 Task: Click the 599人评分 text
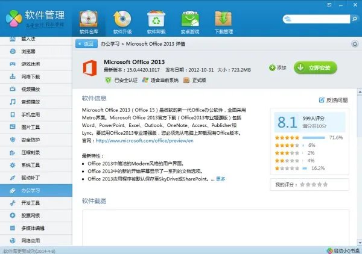click(x=313, y=119)
